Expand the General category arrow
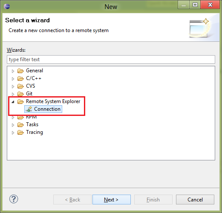The height and width of the screenshot is (213, 222). [x=13, y=71]
